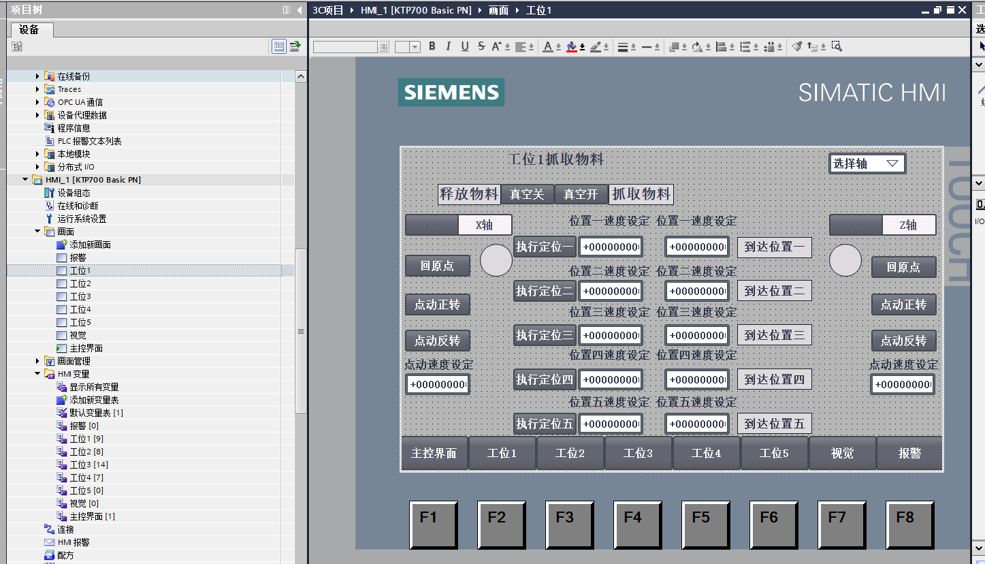Expand the 在线备份 tree node

[x=38, y=76]
